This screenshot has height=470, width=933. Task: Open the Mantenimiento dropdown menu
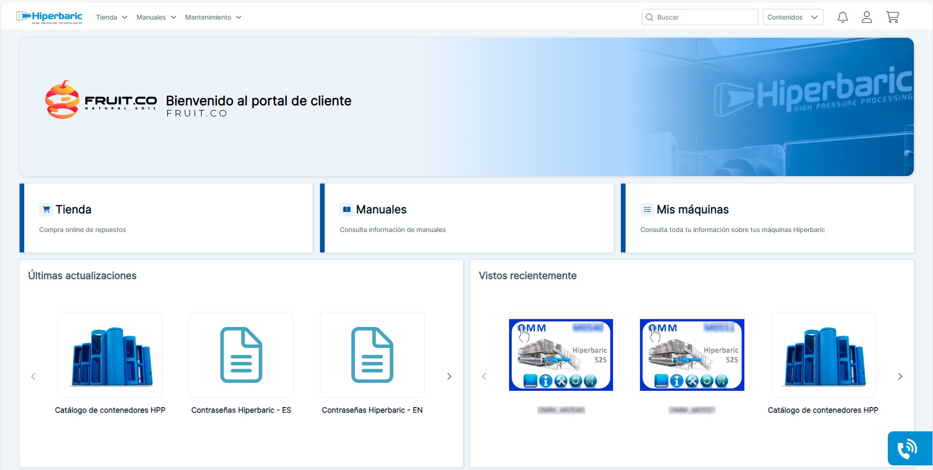tap(213, 17)
